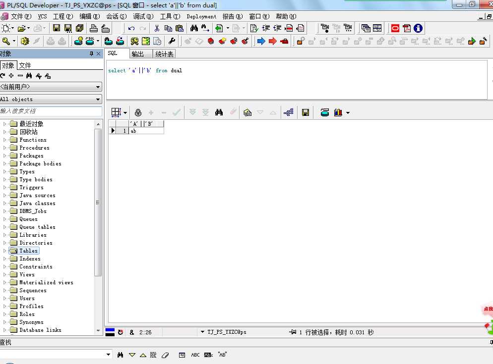
Task: Click the tile windows icon in toolbar
Action: (377, 28)
